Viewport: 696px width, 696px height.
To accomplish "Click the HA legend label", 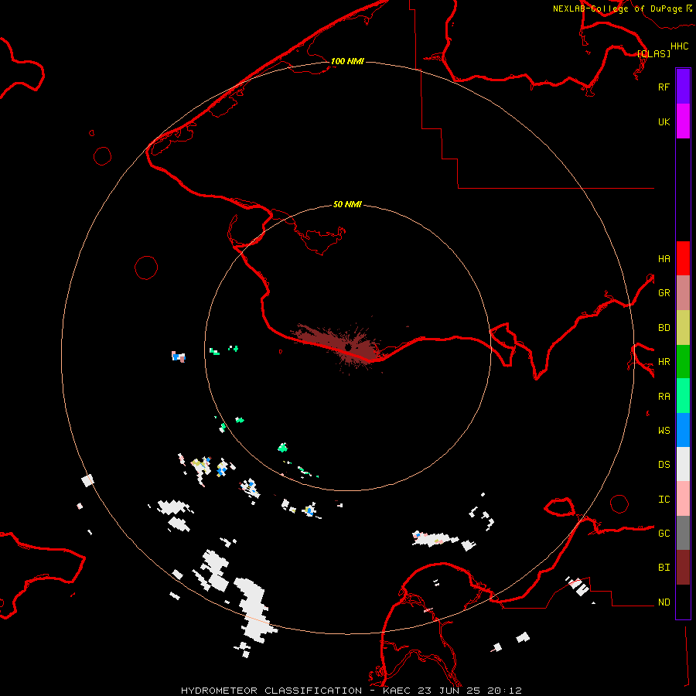I will click(664, 259).
